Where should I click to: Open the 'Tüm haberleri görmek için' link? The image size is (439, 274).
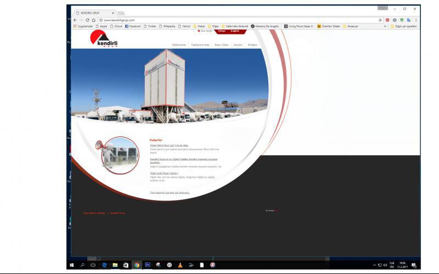tap(170, 193)
